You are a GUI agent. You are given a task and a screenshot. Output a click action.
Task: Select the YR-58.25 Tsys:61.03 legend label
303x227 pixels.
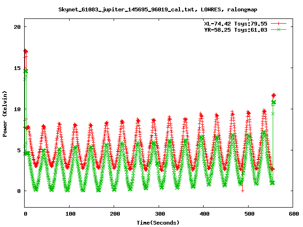(235, 29)
